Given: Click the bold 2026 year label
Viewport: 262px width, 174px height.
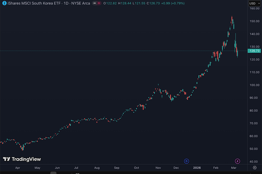Looking at the screenshot, I should (197, 168).
